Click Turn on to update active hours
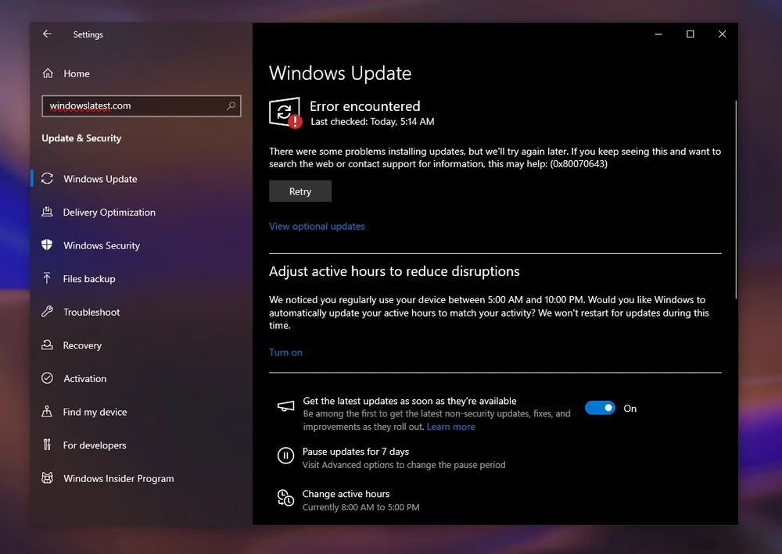The height and width of the screenshot is (554, 782). pos(285,352)
